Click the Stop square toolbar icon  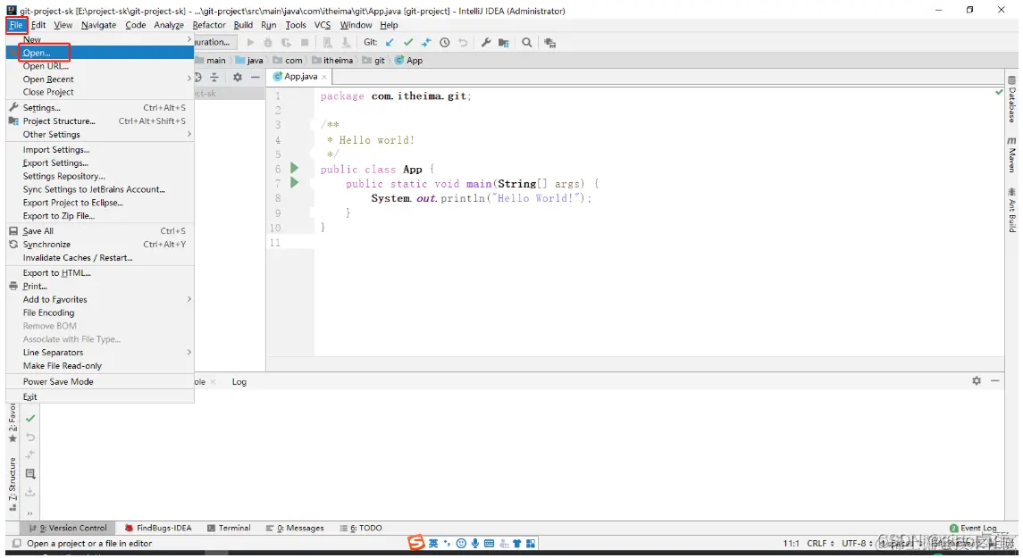[x=304, y=42]
